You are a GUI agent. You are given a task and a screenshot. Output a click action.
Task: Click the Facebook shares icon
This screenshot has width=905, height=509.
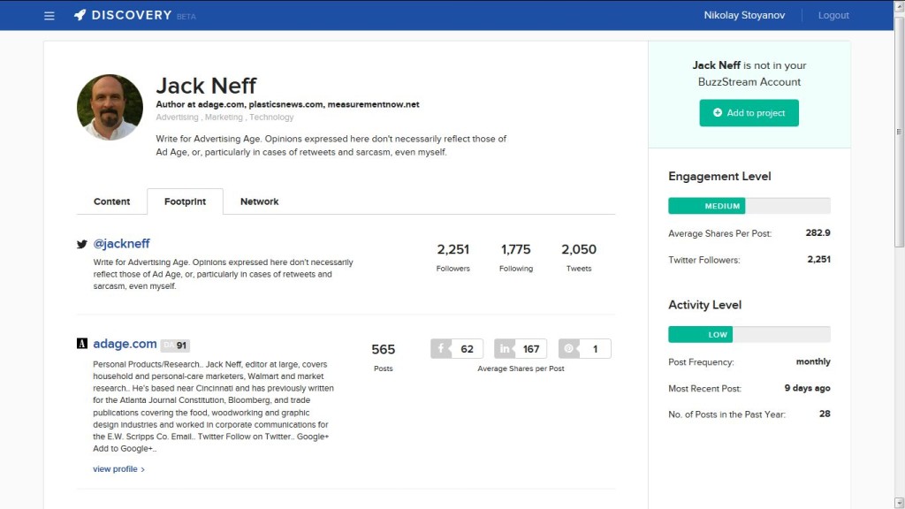tap(441, 349)
